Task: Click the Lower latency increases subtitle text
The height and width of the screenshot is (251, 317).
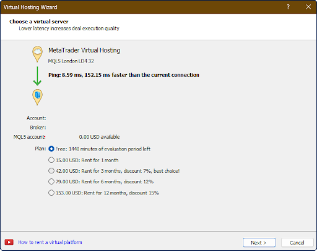Action: coord(69,28)
